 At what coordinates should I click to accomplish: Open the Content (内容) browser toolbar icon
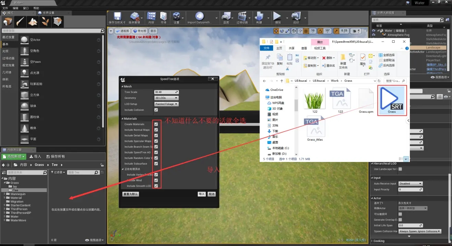pos(151,18)
